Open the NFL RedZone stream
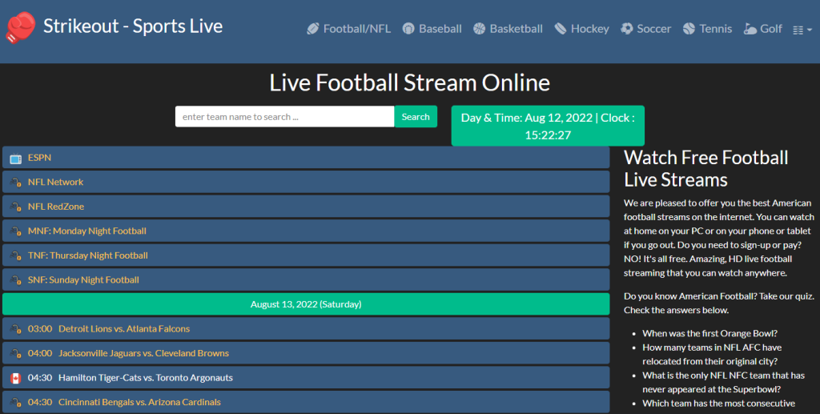Viewport: 820px width, 414px height. (x=56, y=207)
